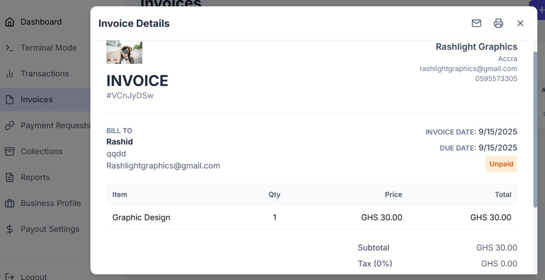This screenshot has height=280, width=545.
Task: Click the Business Profile briefcase icon
Action: pos(9,203)
